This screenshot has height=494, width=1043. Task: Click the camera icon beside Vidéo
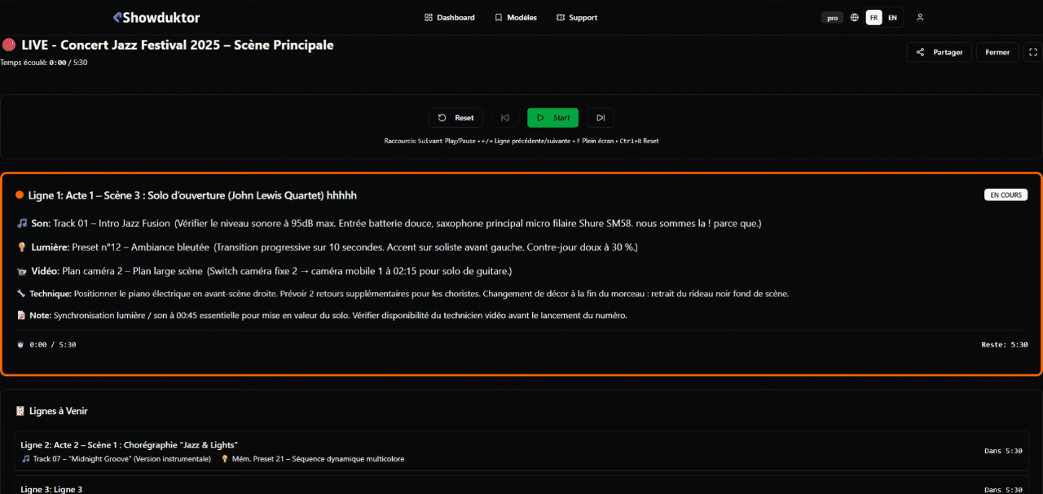pos(22,271)
